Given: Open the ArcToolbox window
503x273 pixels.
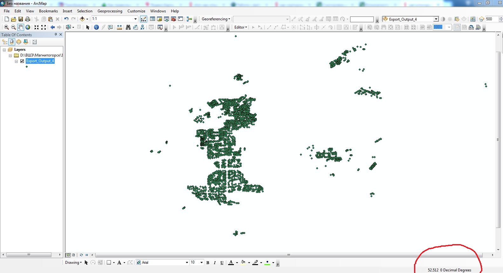Looking at the screenshot, I should 173,19.
